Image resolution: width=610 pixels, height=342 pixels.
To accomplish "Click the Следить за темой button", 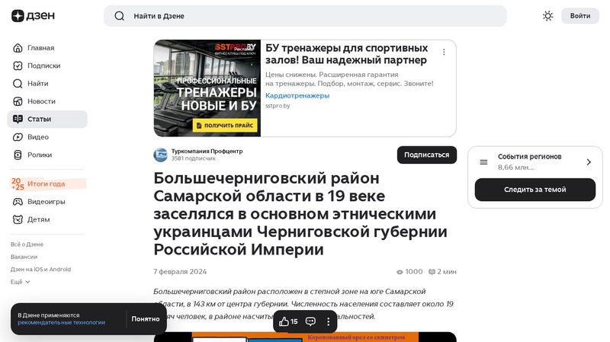I will [x=535, y=190].
